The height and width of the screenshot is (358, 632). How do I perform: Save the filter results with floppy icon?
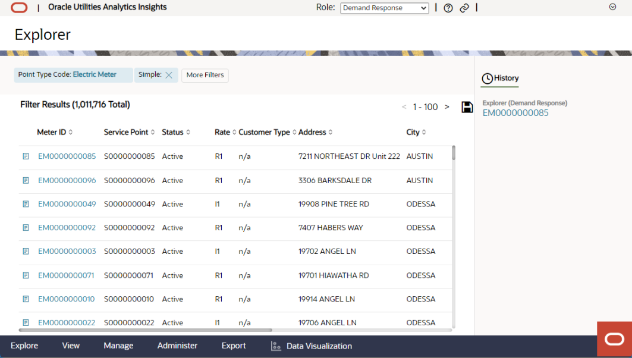pyautogui.click(x=467, y=107)
